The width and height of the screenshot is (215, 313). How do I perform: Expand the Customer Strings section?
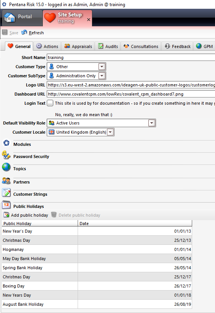pyautogui.click(x=30, y=194)
